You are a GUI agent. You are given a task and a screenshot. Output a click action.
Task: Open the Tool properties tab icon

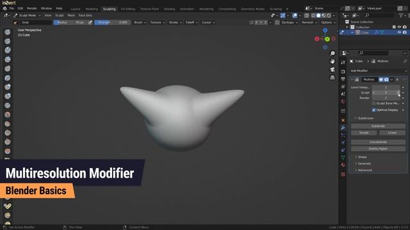(343, 63)
